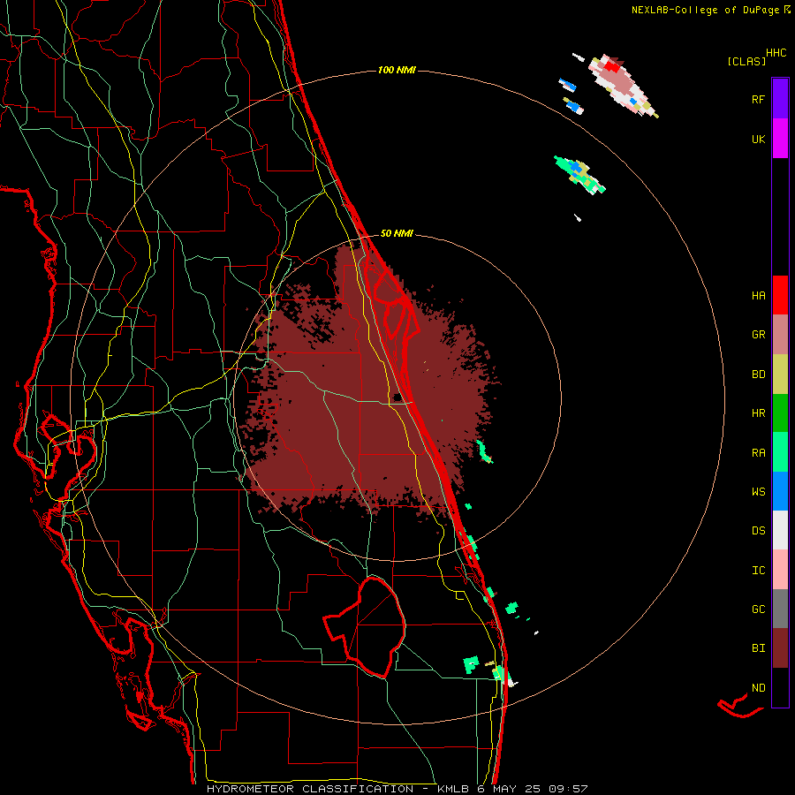
Task: Click the 100 NMI range ring label
Action: (x=397, y=70)
